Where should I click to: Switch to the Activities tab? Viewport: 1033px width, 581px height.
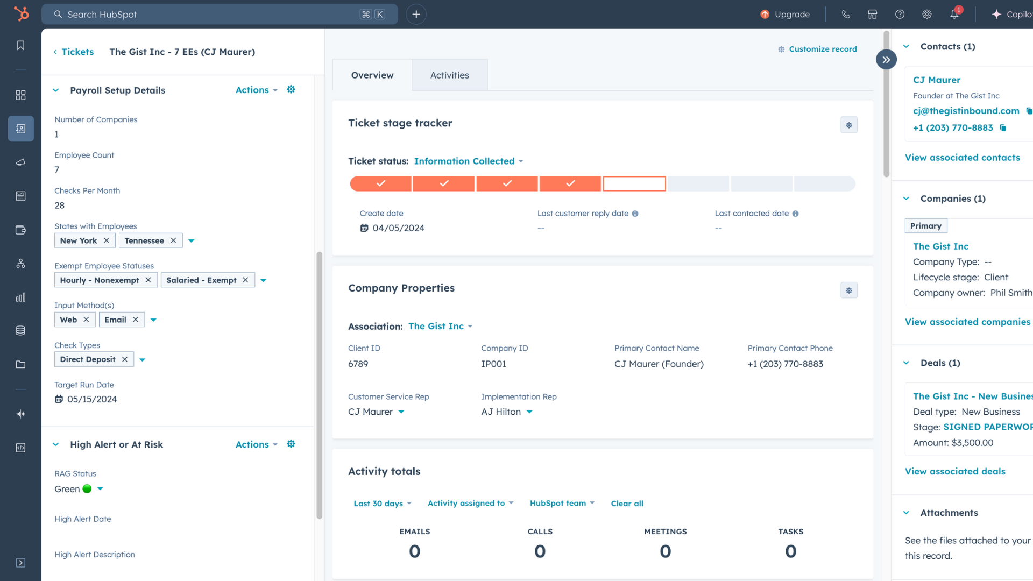point(449,75)
